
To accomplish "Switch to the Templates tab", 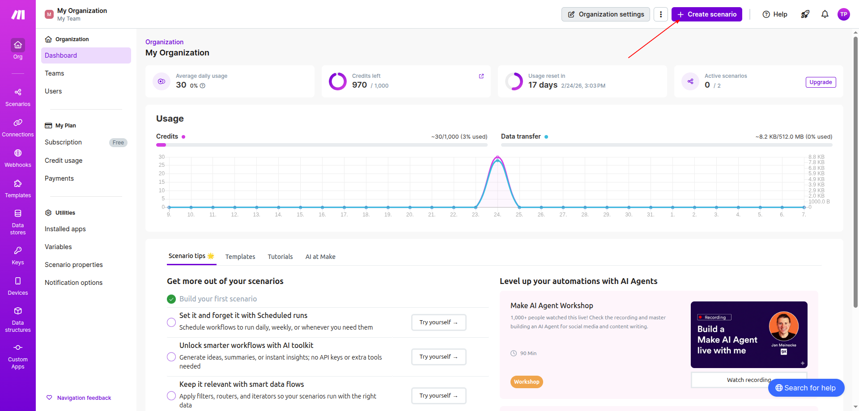I will [x=240, y=257].
